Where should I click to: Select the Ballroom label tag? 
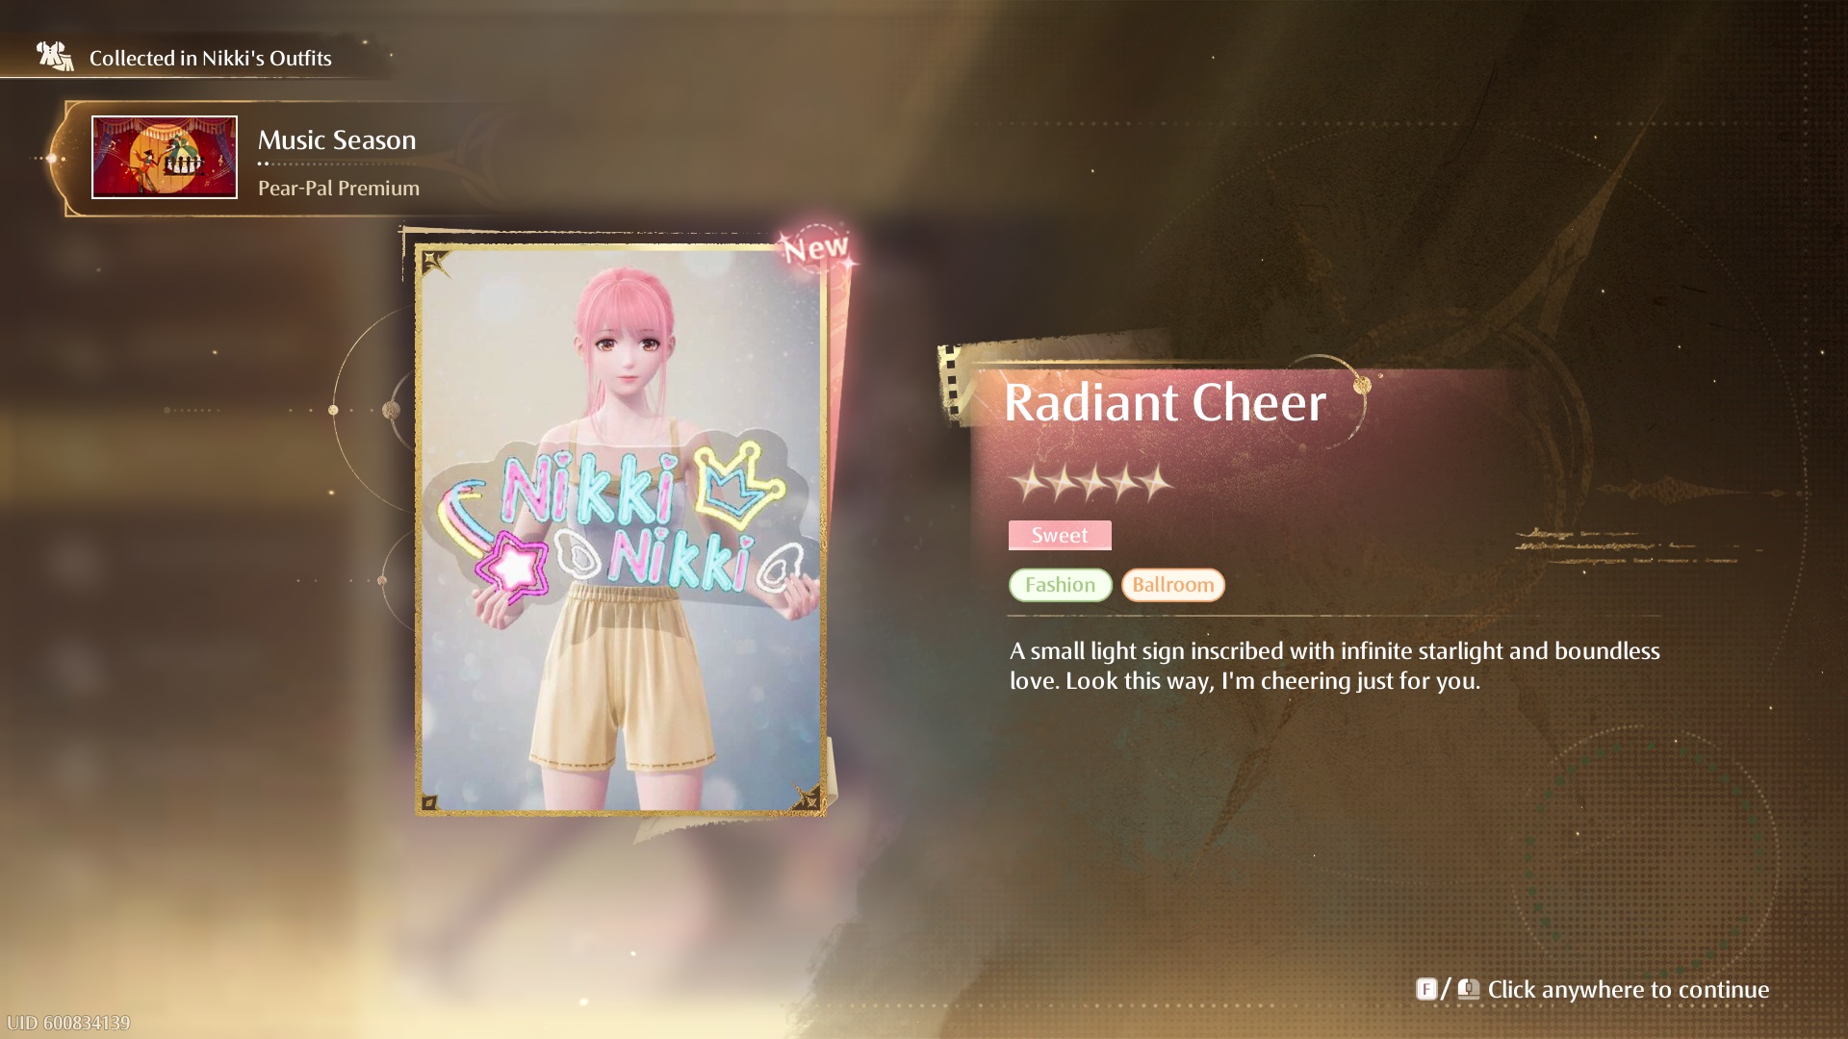point(1173,585)
